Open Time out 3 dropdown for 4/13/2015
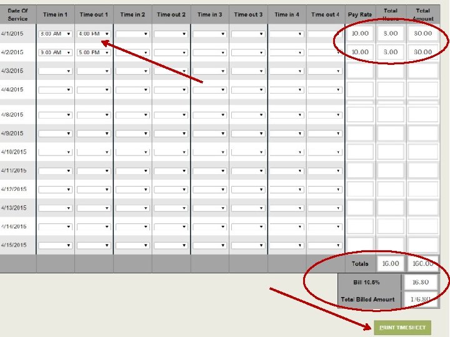Viewport: 450px width, 337px height. (x=248, y=208)
